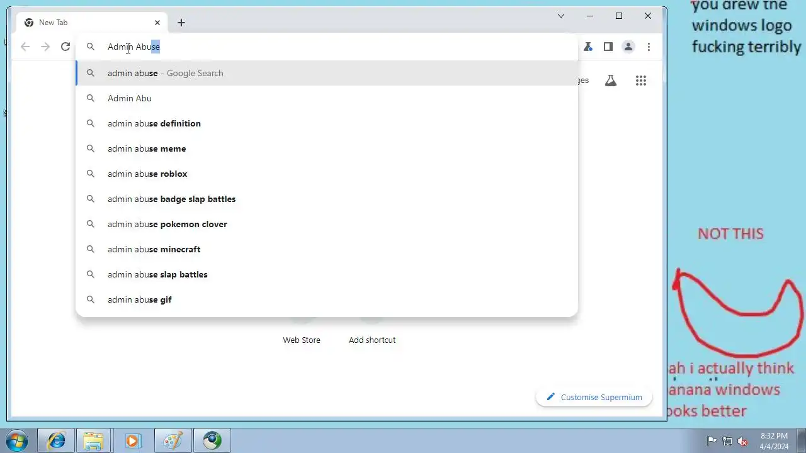Image resolution: width=806 pixels, height=453 pixels.
Task: Toggle the side panel icon
Action: 608,47
